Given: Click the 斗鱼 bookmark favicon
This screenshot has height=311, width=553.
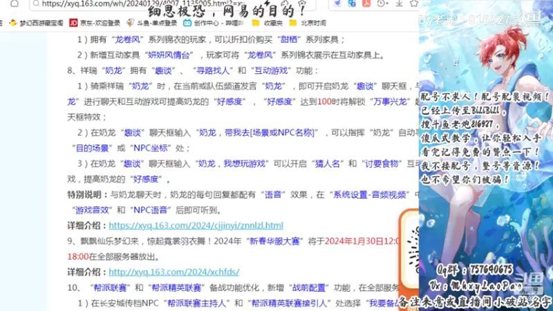Looking at the screenshot, I should coord(131,23).
